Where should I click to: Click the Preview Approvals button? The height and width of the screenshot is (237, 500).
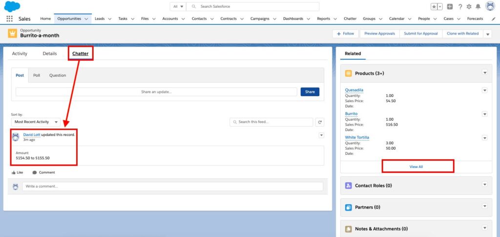click(x=379, y=34)
